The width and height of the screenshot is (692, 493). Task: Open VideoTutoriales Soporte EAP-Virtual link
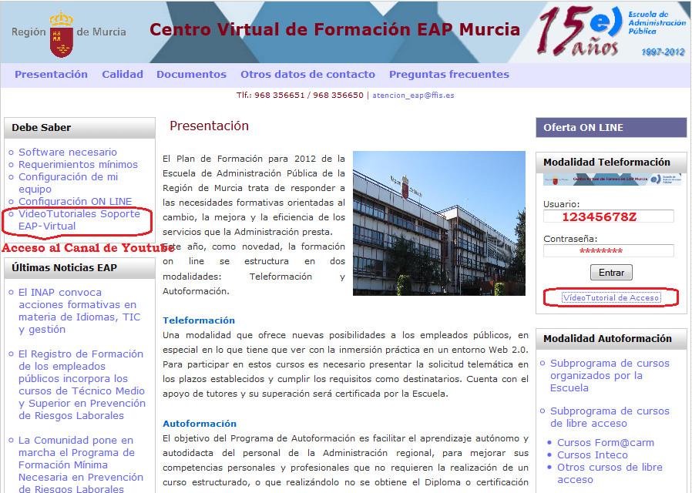[x=79, y=220]
